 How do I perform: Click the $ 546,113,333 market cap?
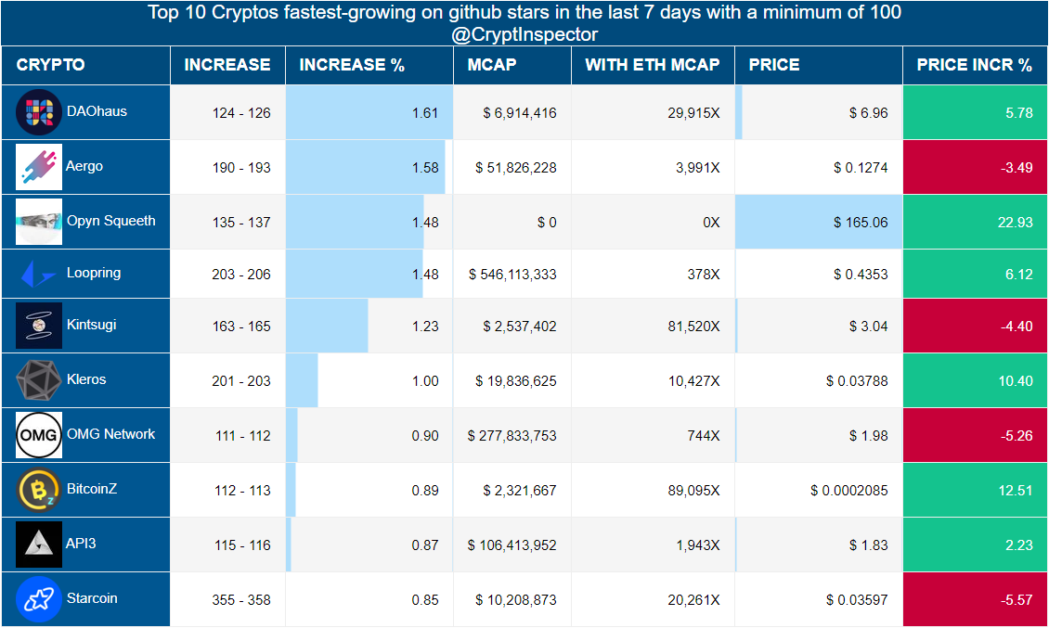512,275
